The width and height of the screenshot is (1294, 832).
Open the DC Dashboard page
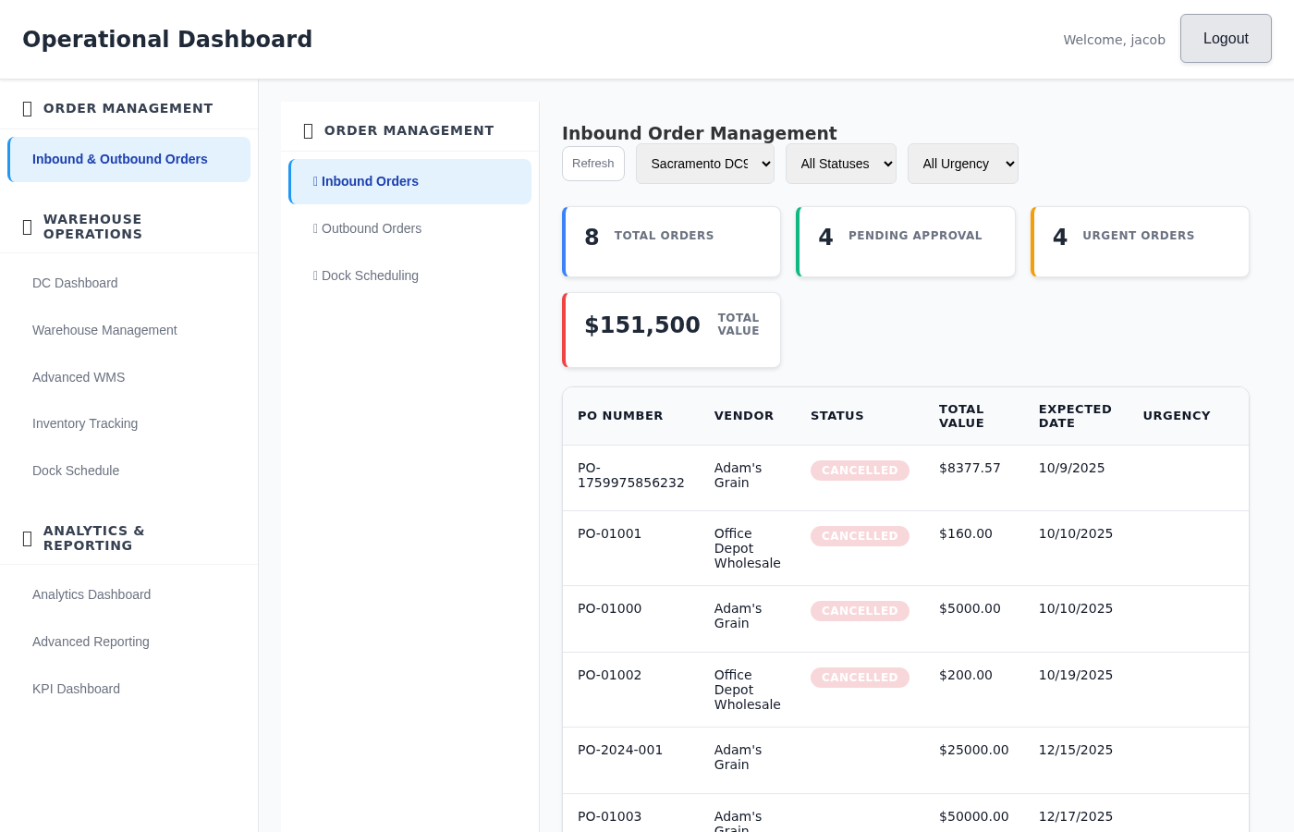(x=75, y=283)
